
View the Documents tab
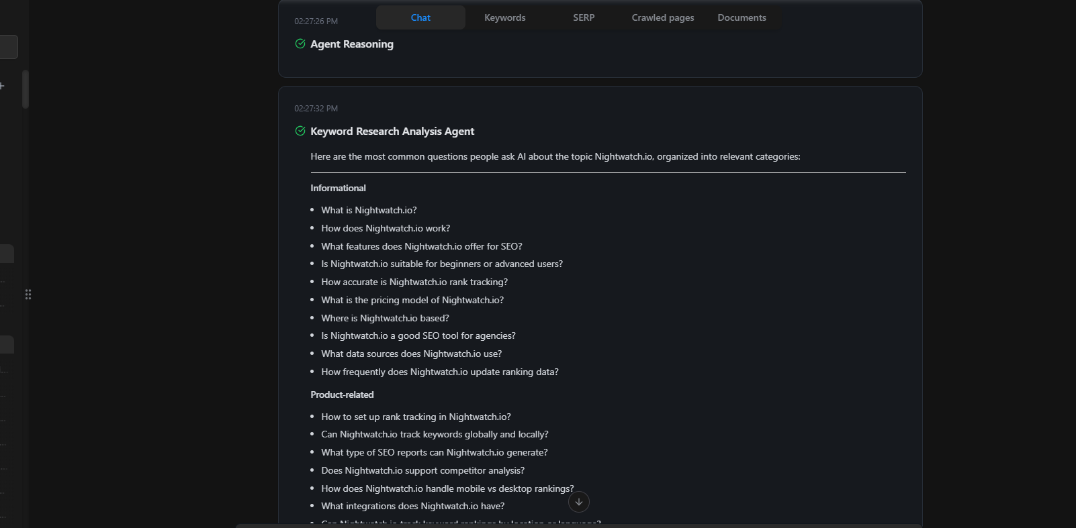point(742,17)
